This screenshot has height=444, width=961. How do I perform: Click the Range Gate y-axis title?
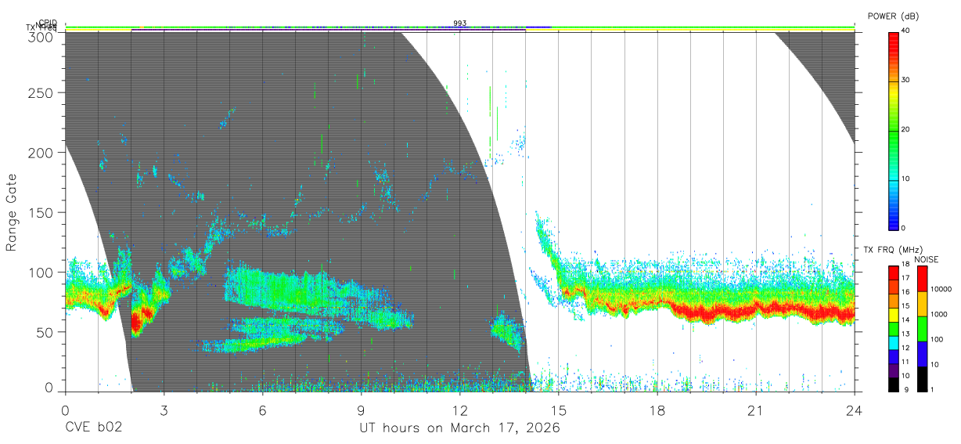tap(12, 212)
